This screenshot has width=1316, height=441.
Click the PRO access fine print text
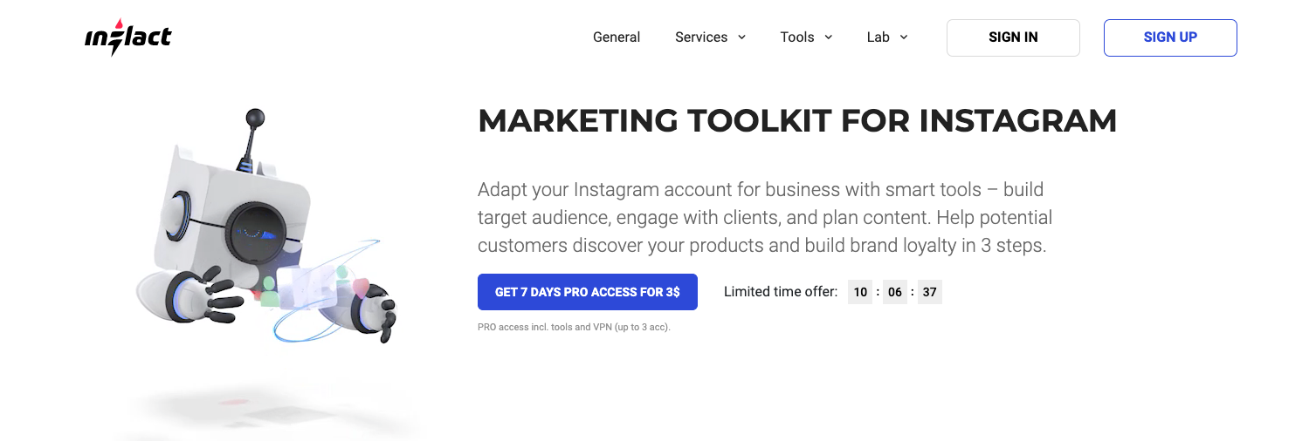pos(574,328)
